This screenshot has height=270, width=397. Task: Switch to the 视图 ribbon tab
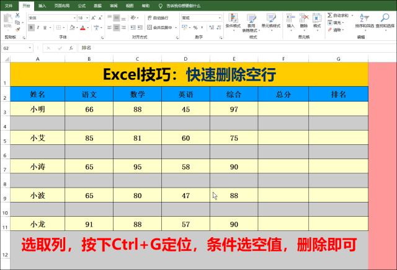click(130, 6)
